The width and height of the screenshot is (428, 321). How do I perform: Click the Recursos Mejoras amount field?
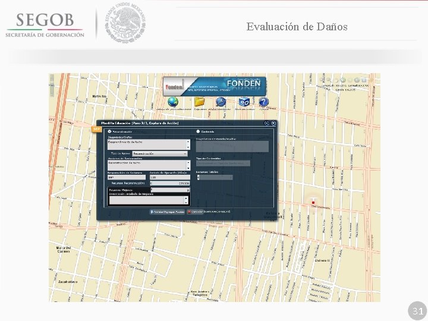click(x=169, y=190)
